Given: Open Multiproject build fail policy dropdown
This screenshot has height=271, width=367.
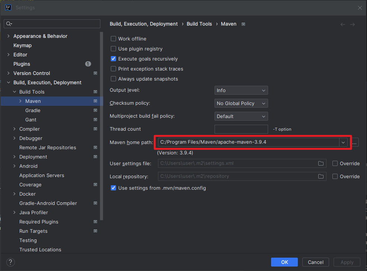Looking at the screenshot, I should (241, 116).
